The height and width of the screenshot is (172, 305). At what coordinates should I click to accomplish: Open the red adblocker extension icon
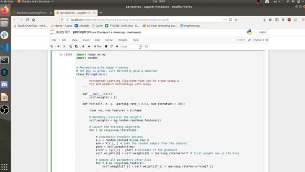(289, 20)
